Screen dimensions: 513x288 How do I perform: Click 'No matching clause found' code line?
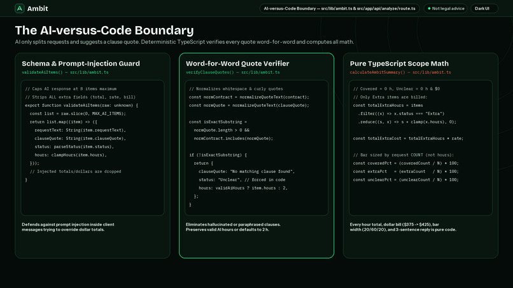coord(247,171)
